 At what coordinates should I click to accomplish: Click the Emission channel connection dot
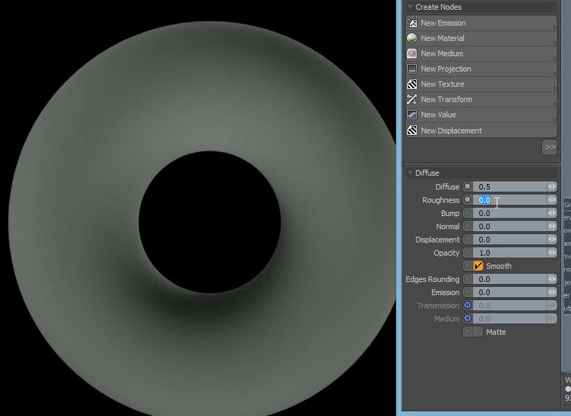pyautogui.click(x=467, y=292)
